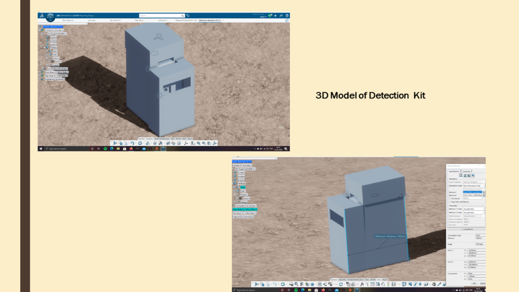The height and width of the screenshot is (292, 519).
Task: Click the Cut scissors icon in the lower window toolbar
Action: pyautogui.click(x=257, y=284)
